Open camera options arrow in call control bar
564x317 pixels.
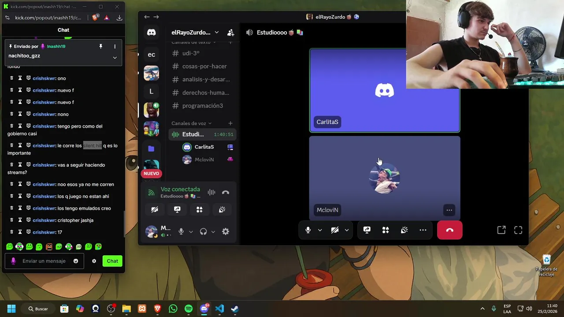[x=347, y=230]
